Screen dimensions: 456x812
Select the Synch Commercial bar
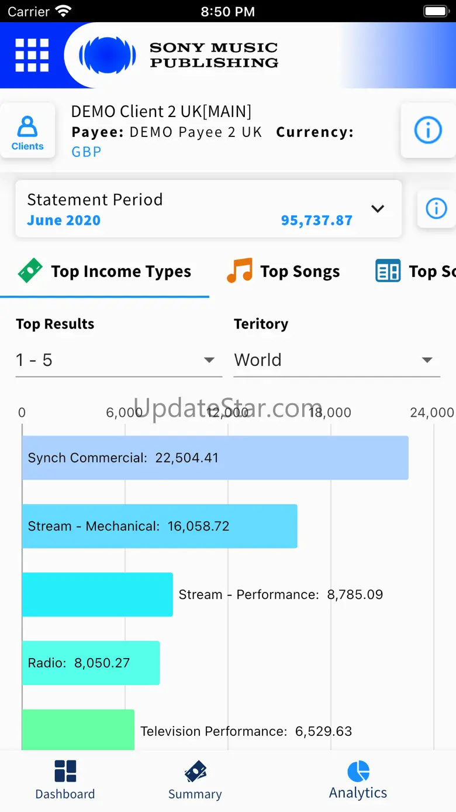coord(215,458)
